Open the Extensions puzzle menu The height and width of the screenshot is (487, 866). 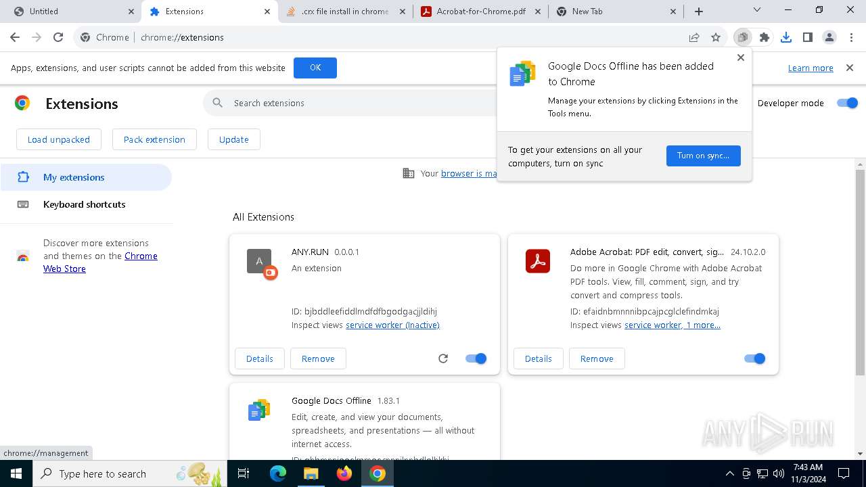[765, 37]
